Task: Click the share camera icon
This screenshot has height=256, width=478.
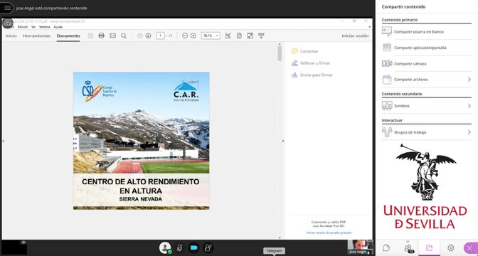Action: [x=387, y=64]
